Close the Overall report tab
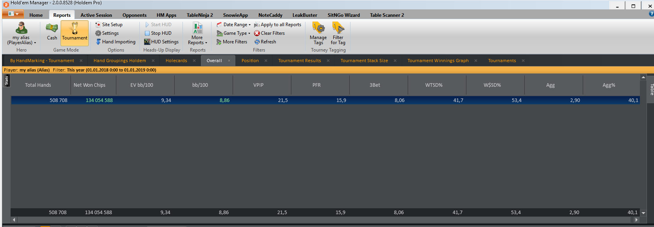Screen dimensions: 654x227 229,61
